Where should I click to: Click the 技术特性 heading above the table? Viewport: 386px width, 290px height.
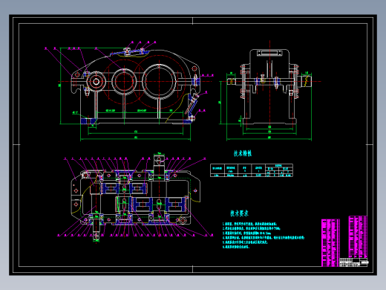click(x=243, y=153)
